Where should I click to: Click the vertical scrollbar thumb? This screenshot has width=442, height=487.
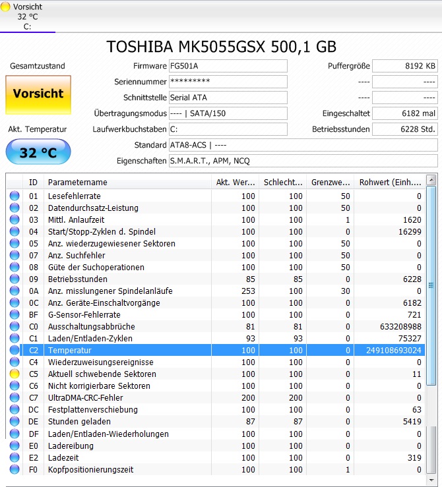click(431, 286)
